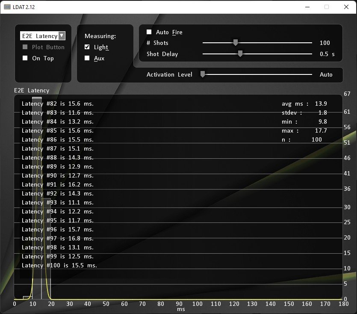Screen dimensions: 357x314
Task: Click the 0.5 s shot delay value
Action: click(x=326, y=54)
